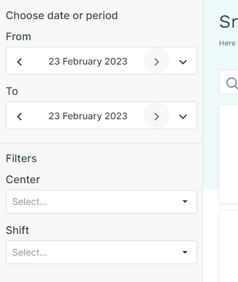Image resolution: width=238 pixels, height=282 pixels.
Task: Open the From date calendar dropdown chevron
Action: tap(183, 62)
